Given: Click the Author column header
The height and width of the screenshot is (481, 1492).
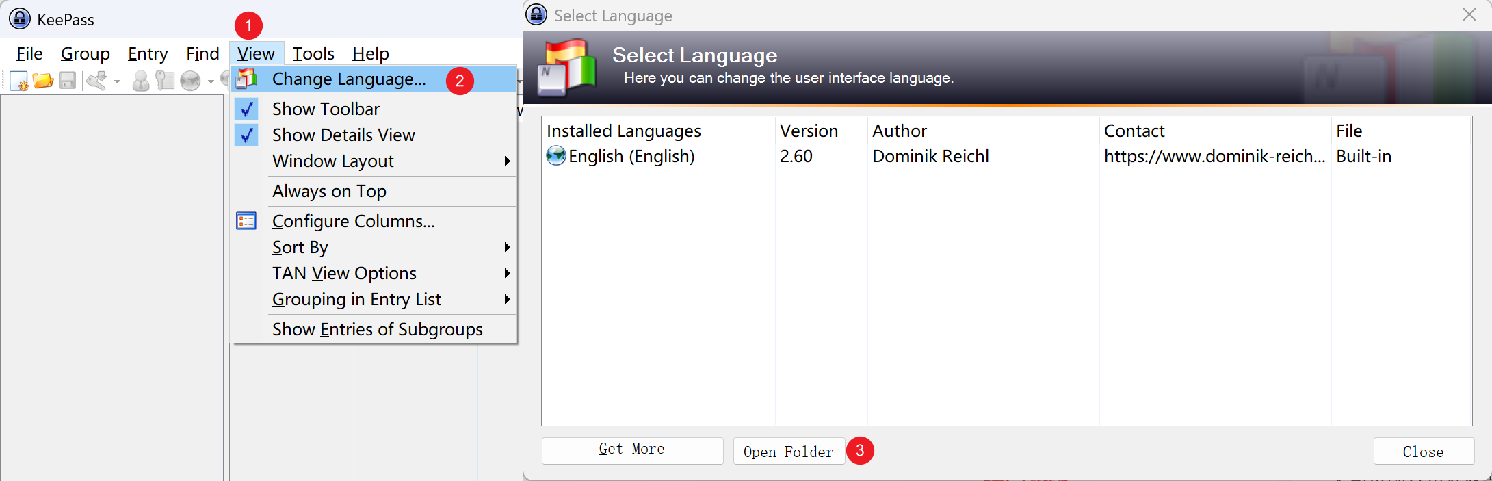Looking at the screenshot, I should click(x=984, y=131).
